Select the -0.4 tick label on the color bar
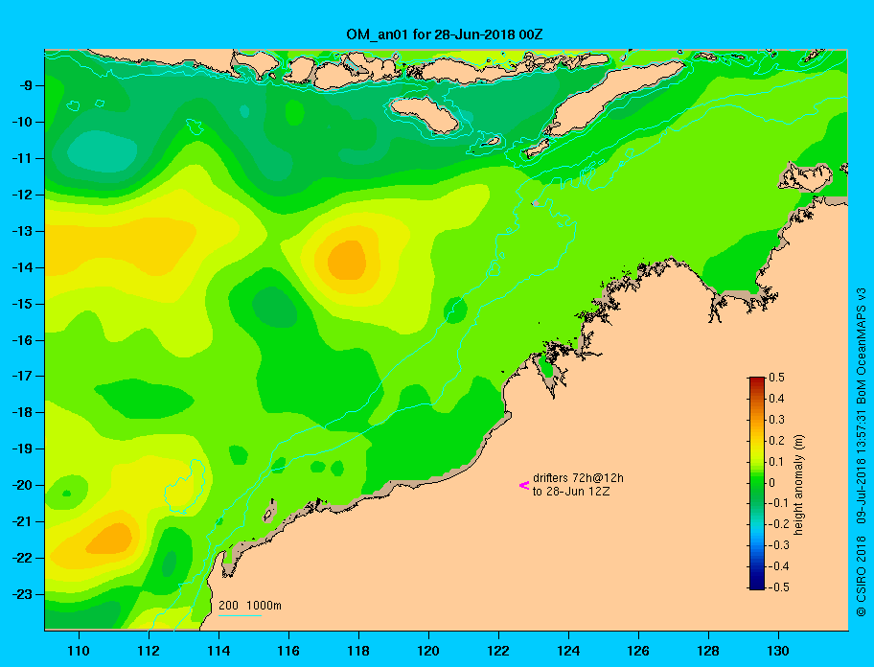The image size is (874, 667). (x=778, y=566)
